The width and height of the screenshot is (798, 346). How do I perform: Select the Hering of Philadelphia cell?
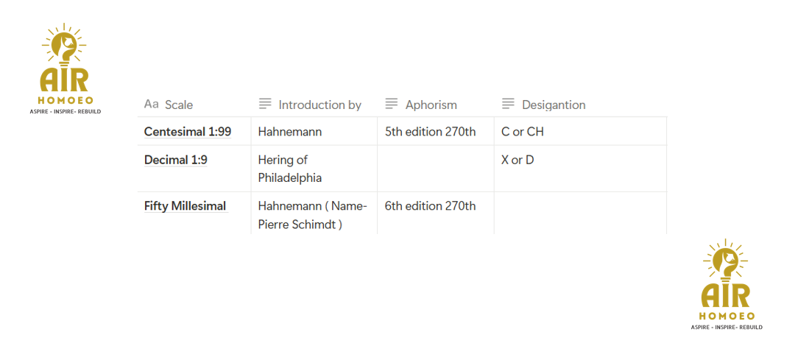click(x=290, y=169)
